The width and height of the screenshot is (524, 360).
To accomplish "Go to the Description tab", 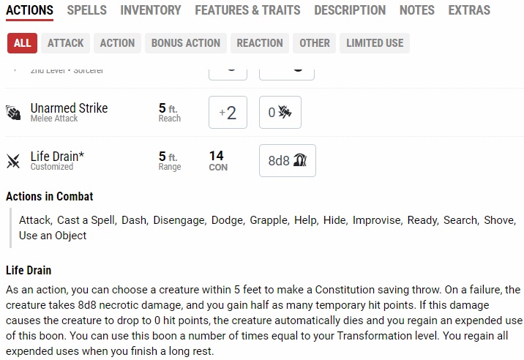I will 350,10.
